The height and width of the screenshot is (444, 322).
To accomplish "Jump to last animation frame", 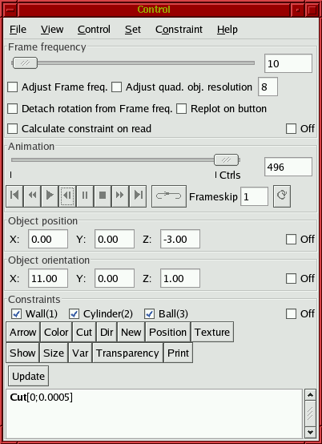I will point(138,196).
